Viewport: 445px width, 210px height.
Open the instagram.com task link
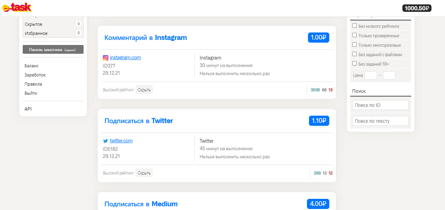(x=125, y=57)
